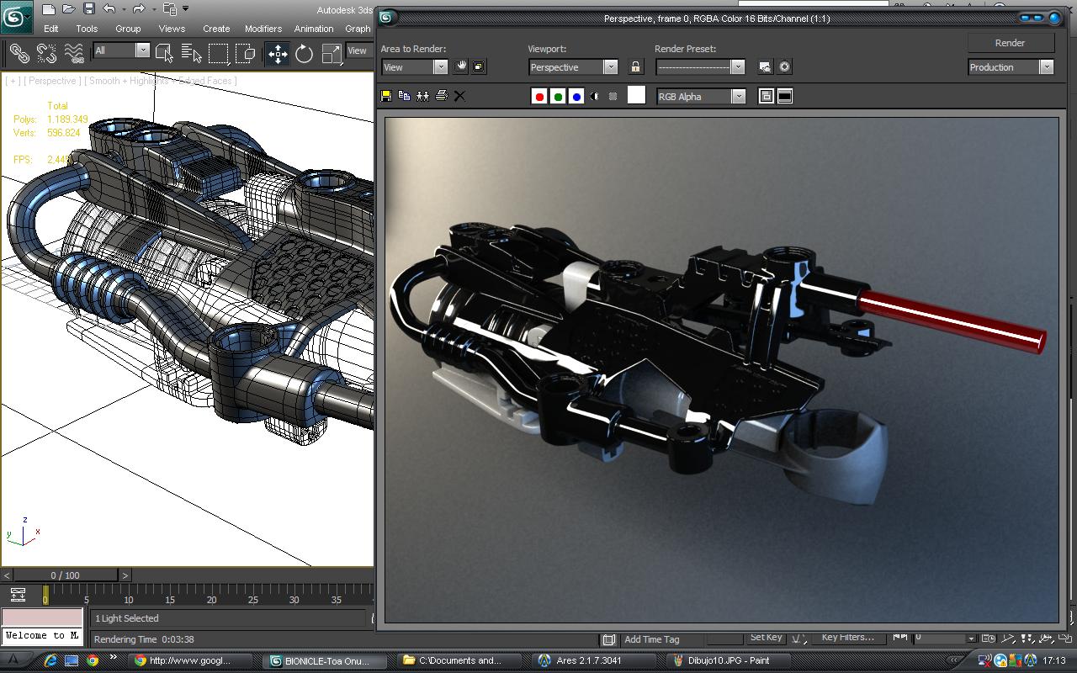This screenshot has height=673, width=1077.
Task: Activate the Select Object tool
Action: (x=164, y=53)
